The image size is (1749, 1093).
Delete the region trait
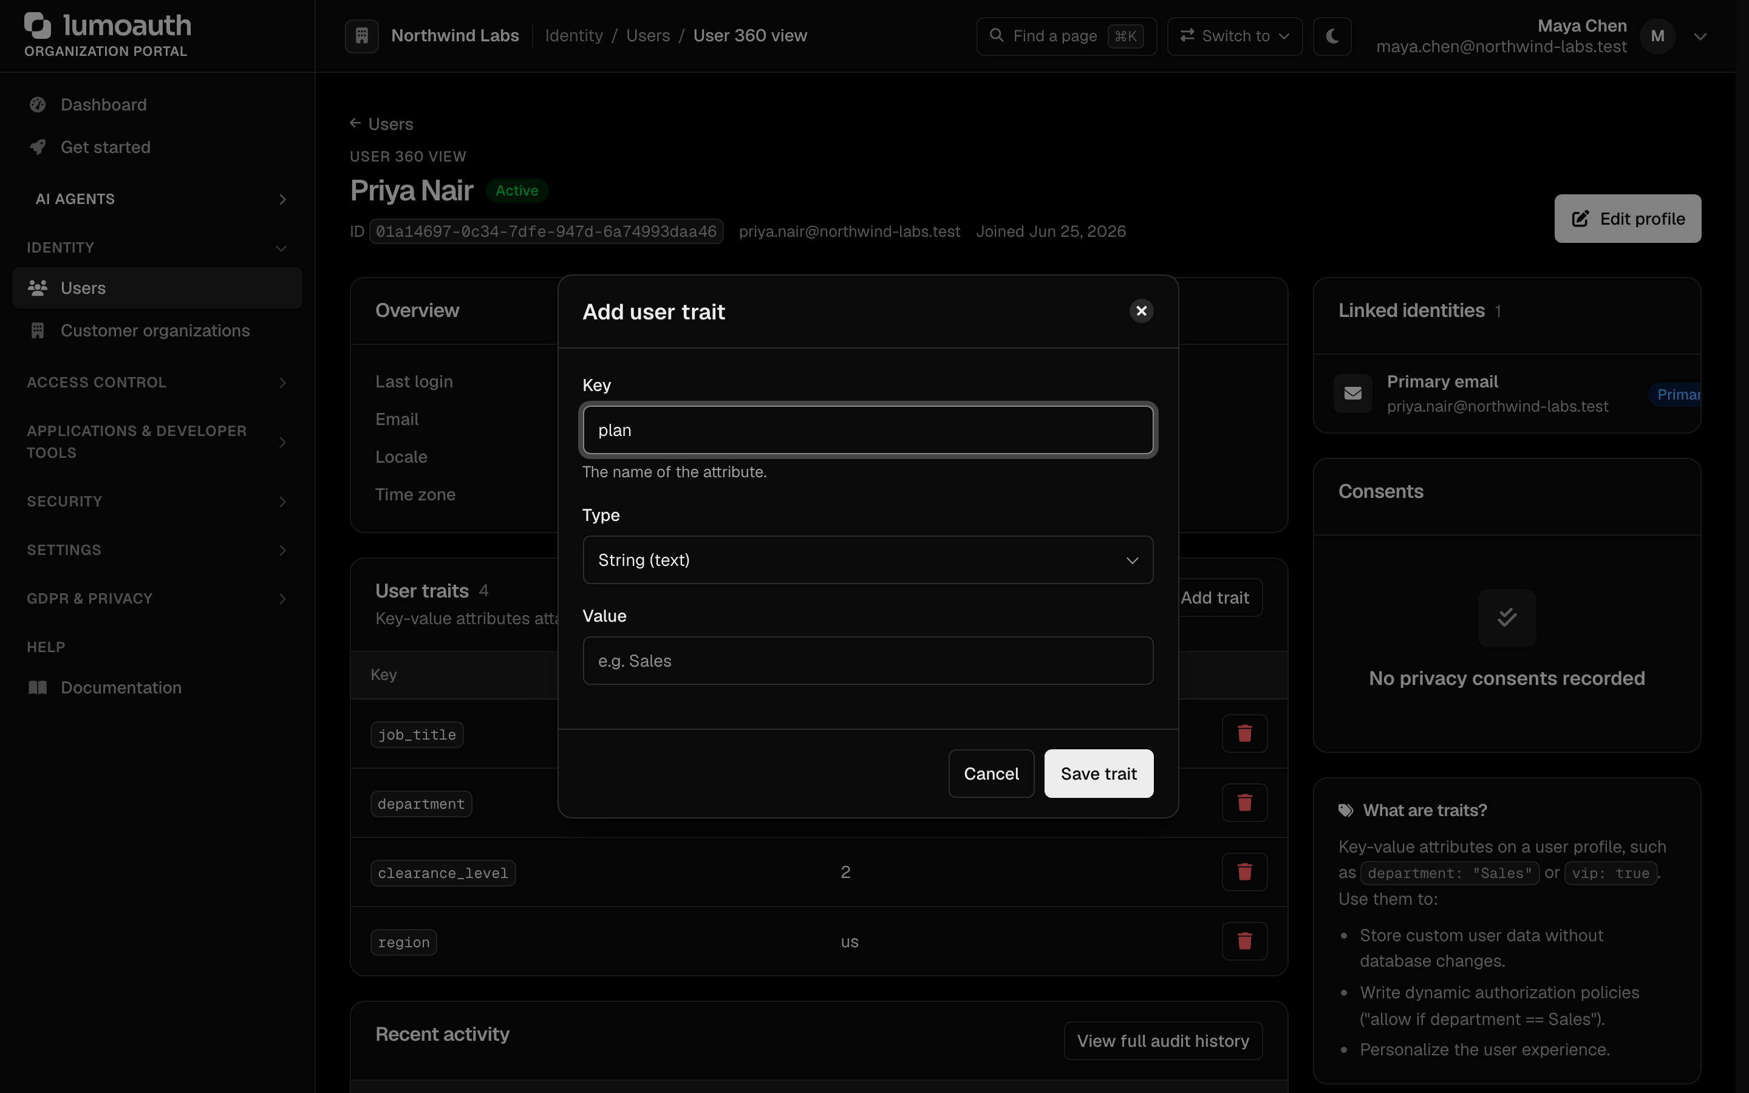(1244, 941)
